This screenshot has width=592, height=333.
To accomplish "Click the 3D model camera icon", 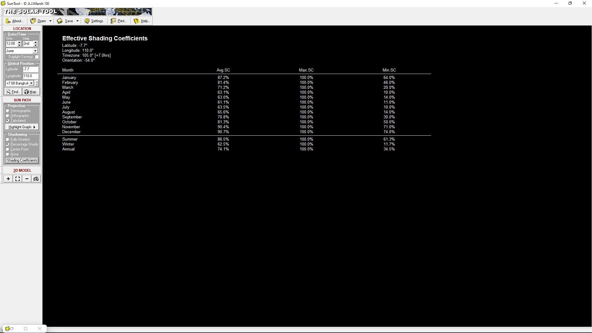I will [x=36, y=179].
